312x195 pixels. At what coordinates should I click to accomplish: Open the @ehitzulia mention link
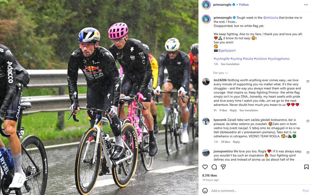click(271, 18)
